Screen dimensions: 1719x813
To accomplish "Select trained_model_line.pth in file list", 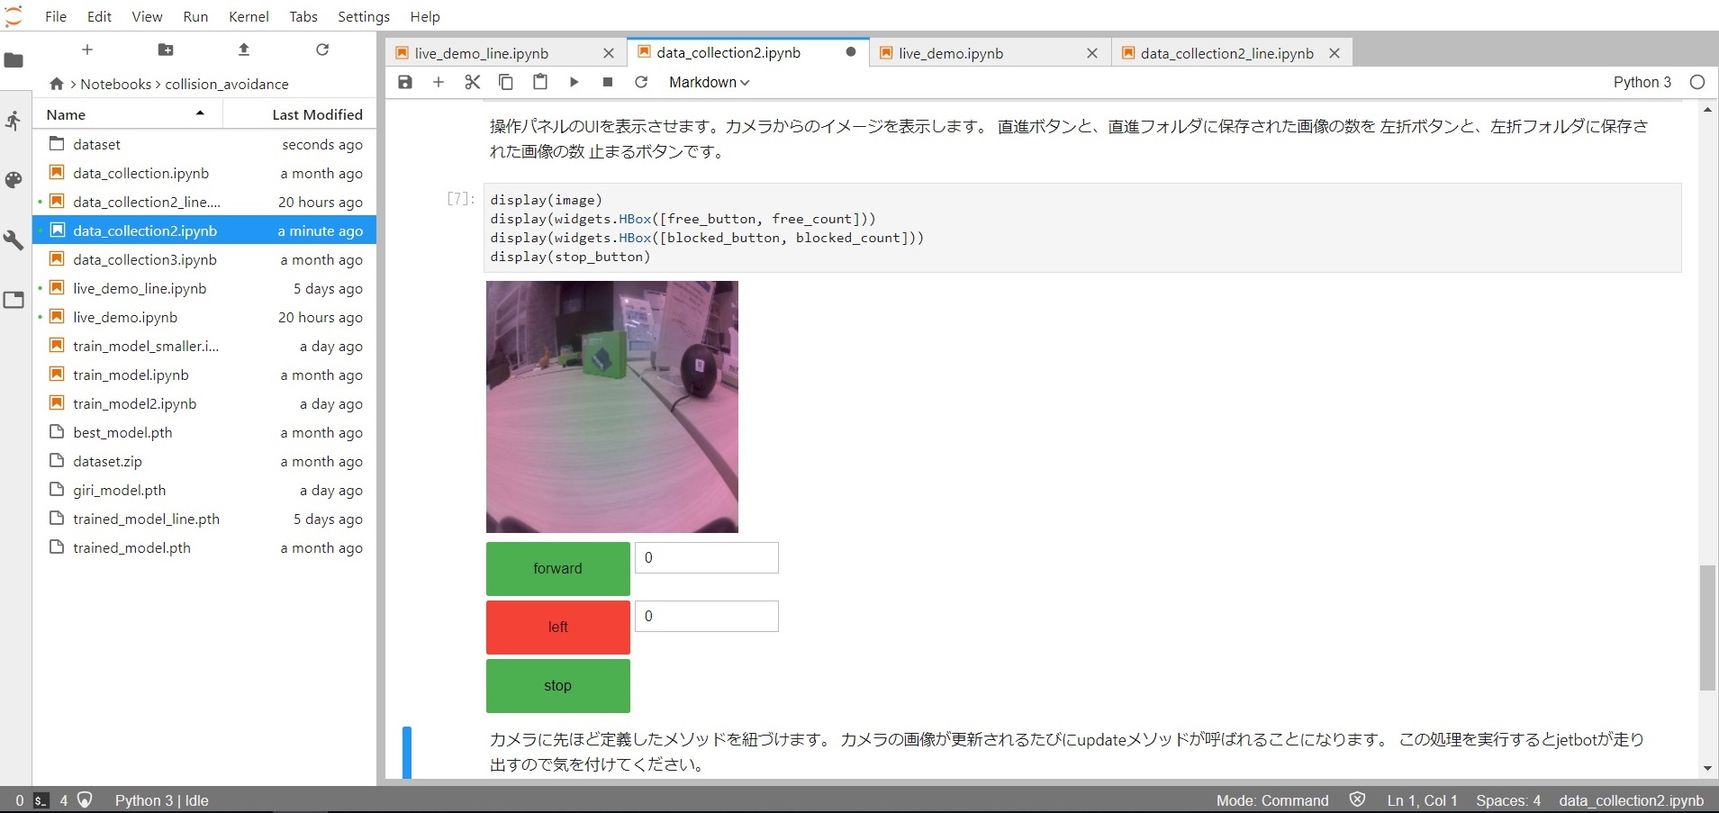I will pos(204,519).
